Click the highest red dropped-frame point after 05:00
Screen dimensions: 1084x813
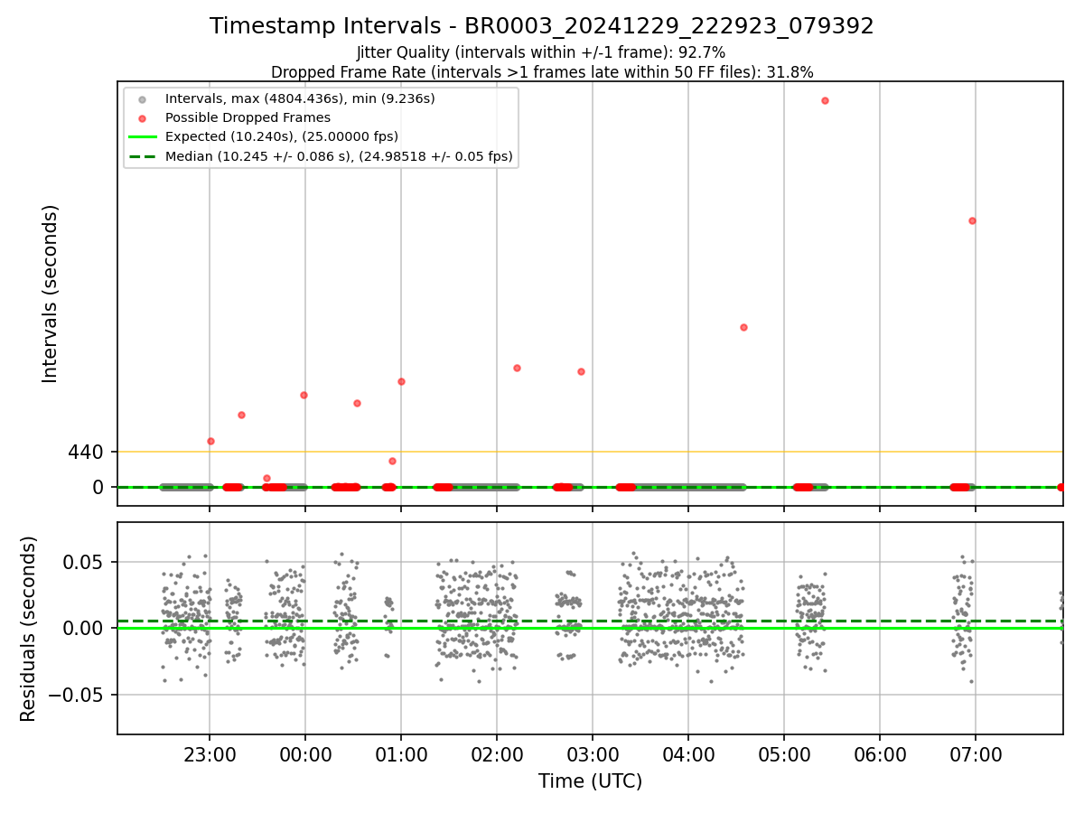tap(825, 100)
